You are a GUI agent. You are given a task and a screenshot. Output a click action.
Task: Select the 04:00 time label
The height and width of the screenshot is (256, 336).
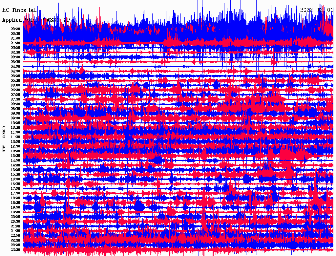15,67
